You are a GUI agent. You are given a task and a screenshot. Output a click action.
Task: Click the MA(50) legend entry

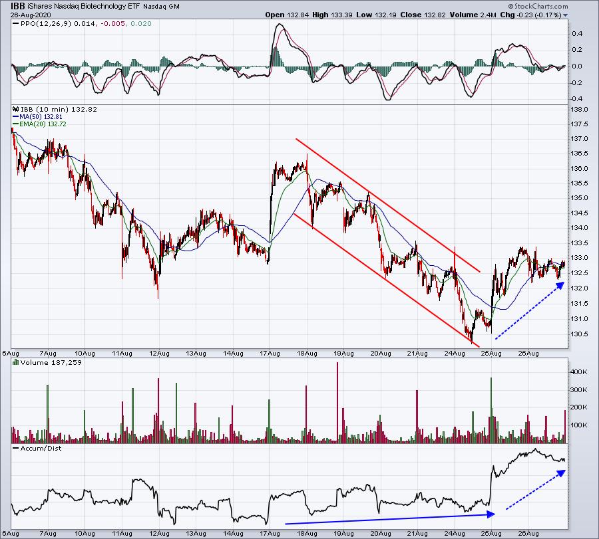[x=37, y=116]
